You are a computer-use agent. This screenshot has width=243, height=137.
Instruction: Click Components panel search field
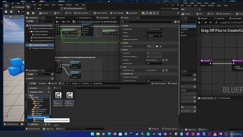pyautogui.click(x=45, y=21)
